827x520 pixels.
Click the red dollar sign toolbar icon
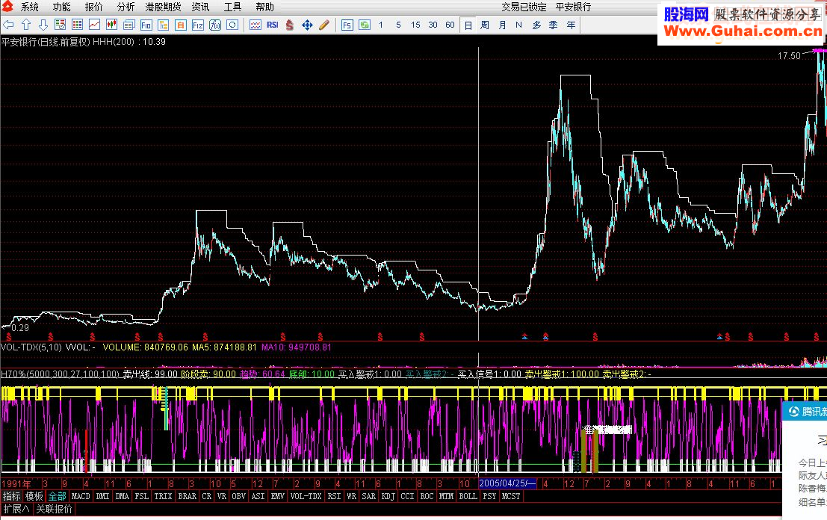coord(290,25)
